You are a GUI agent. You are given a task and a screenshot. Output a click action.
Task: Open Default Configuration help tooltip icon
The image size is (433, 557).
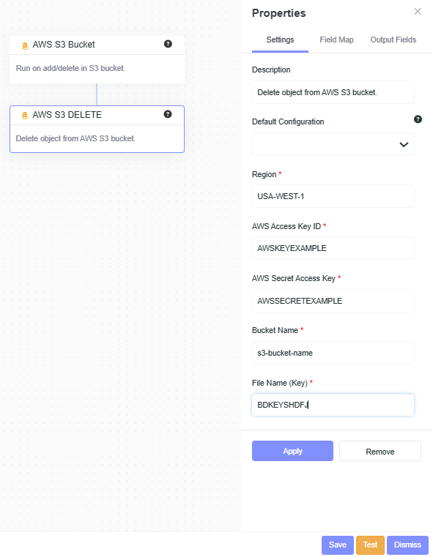418,119
